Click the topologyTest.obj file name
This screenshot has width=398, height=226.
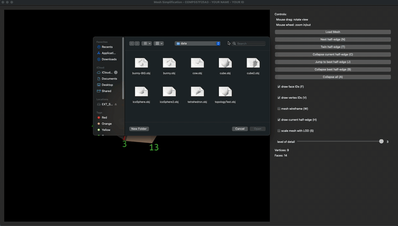225,102
